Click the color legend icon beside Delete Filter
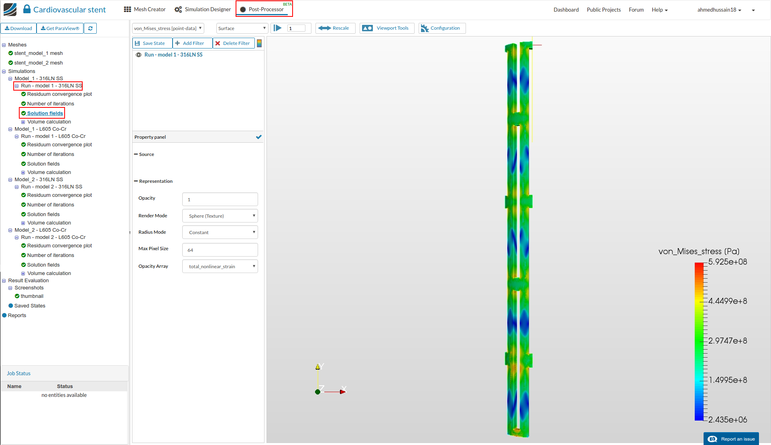This screenshot has width=771, height=445. click(x=259, y=43)
